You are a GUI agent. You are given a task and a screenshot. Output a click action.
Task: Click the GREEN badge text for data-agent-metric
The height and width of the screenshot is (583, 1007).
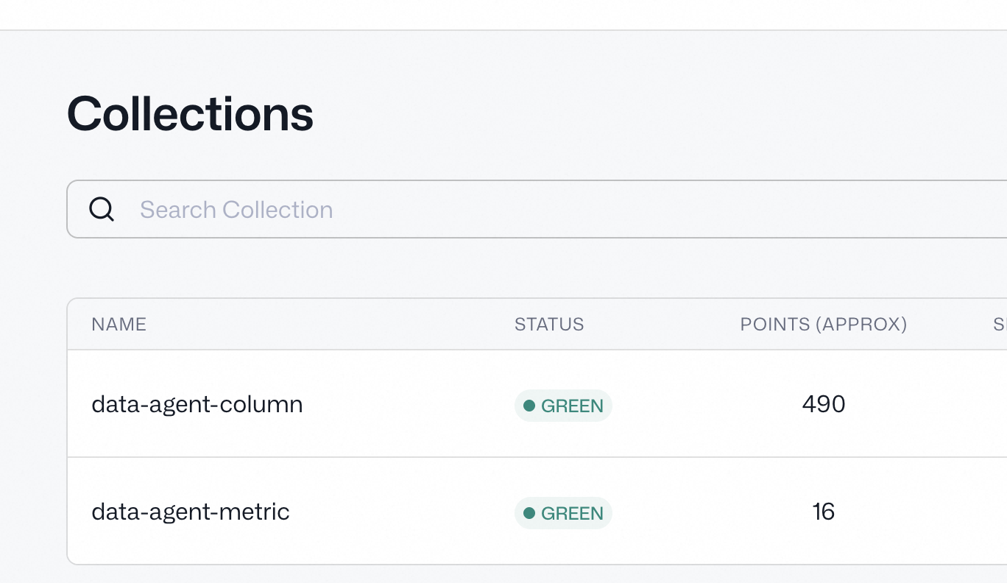point(572,513)
